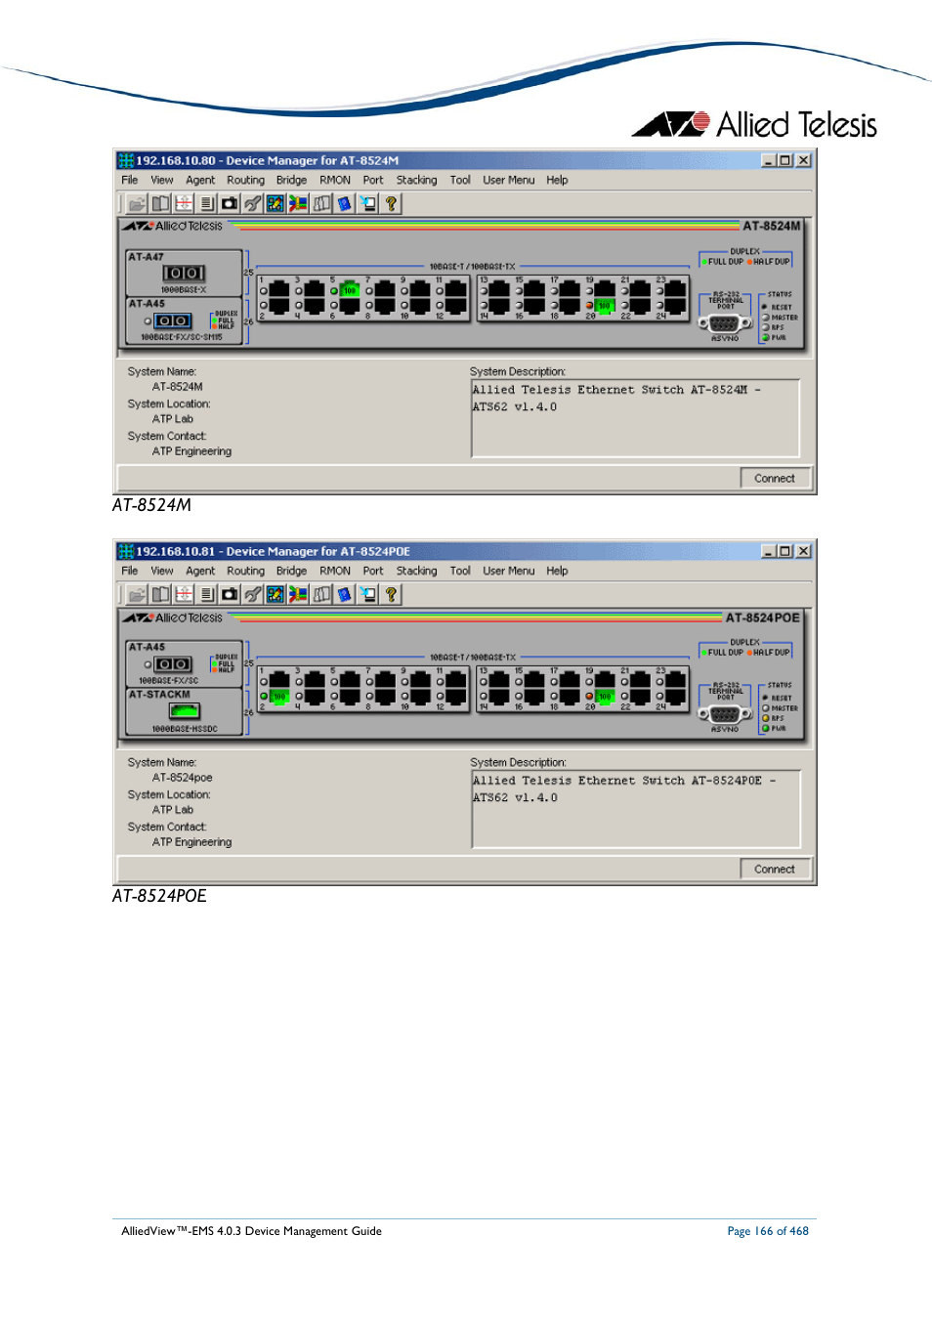Open Tool menu in AT-8524M window
The height and width of the screenshot is (1320, 932).
click(x=460, y=180)
